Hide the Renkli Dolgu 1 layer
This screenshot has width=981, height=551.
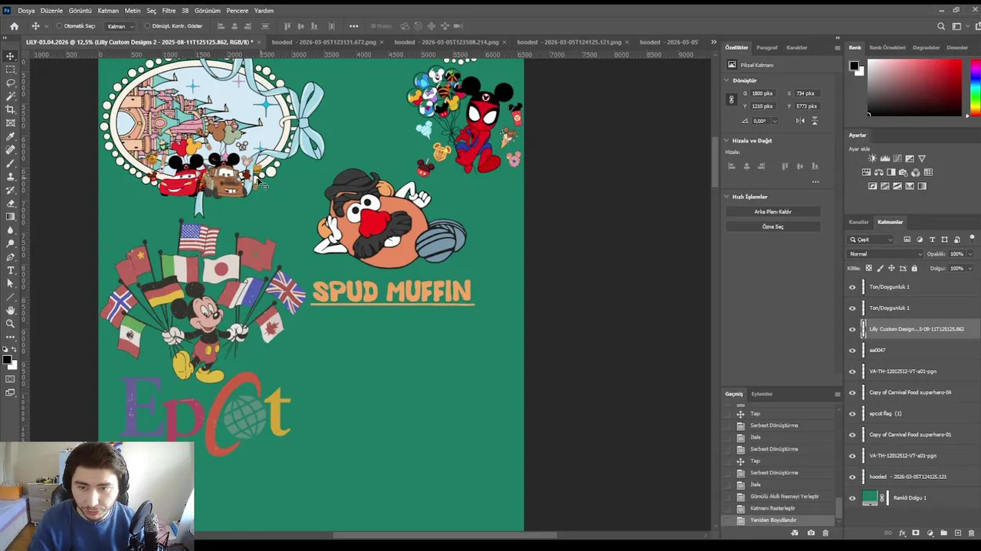pyautogui.click(x=852, y=498)
